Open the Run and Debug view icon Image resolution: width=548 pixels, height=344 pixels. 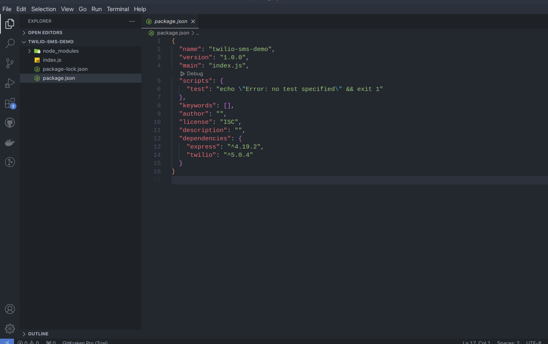pyautogui.click(x=10, y=83)
